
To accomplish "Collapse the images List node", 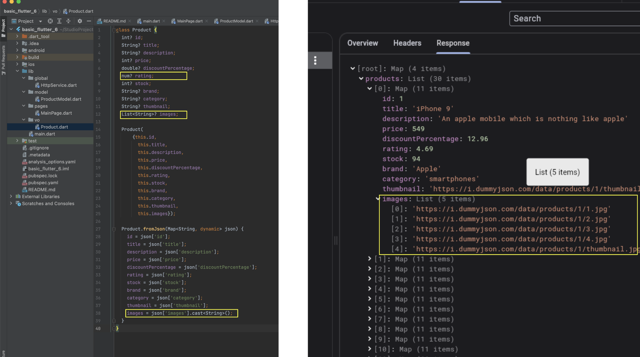I will tap(378, 199).
